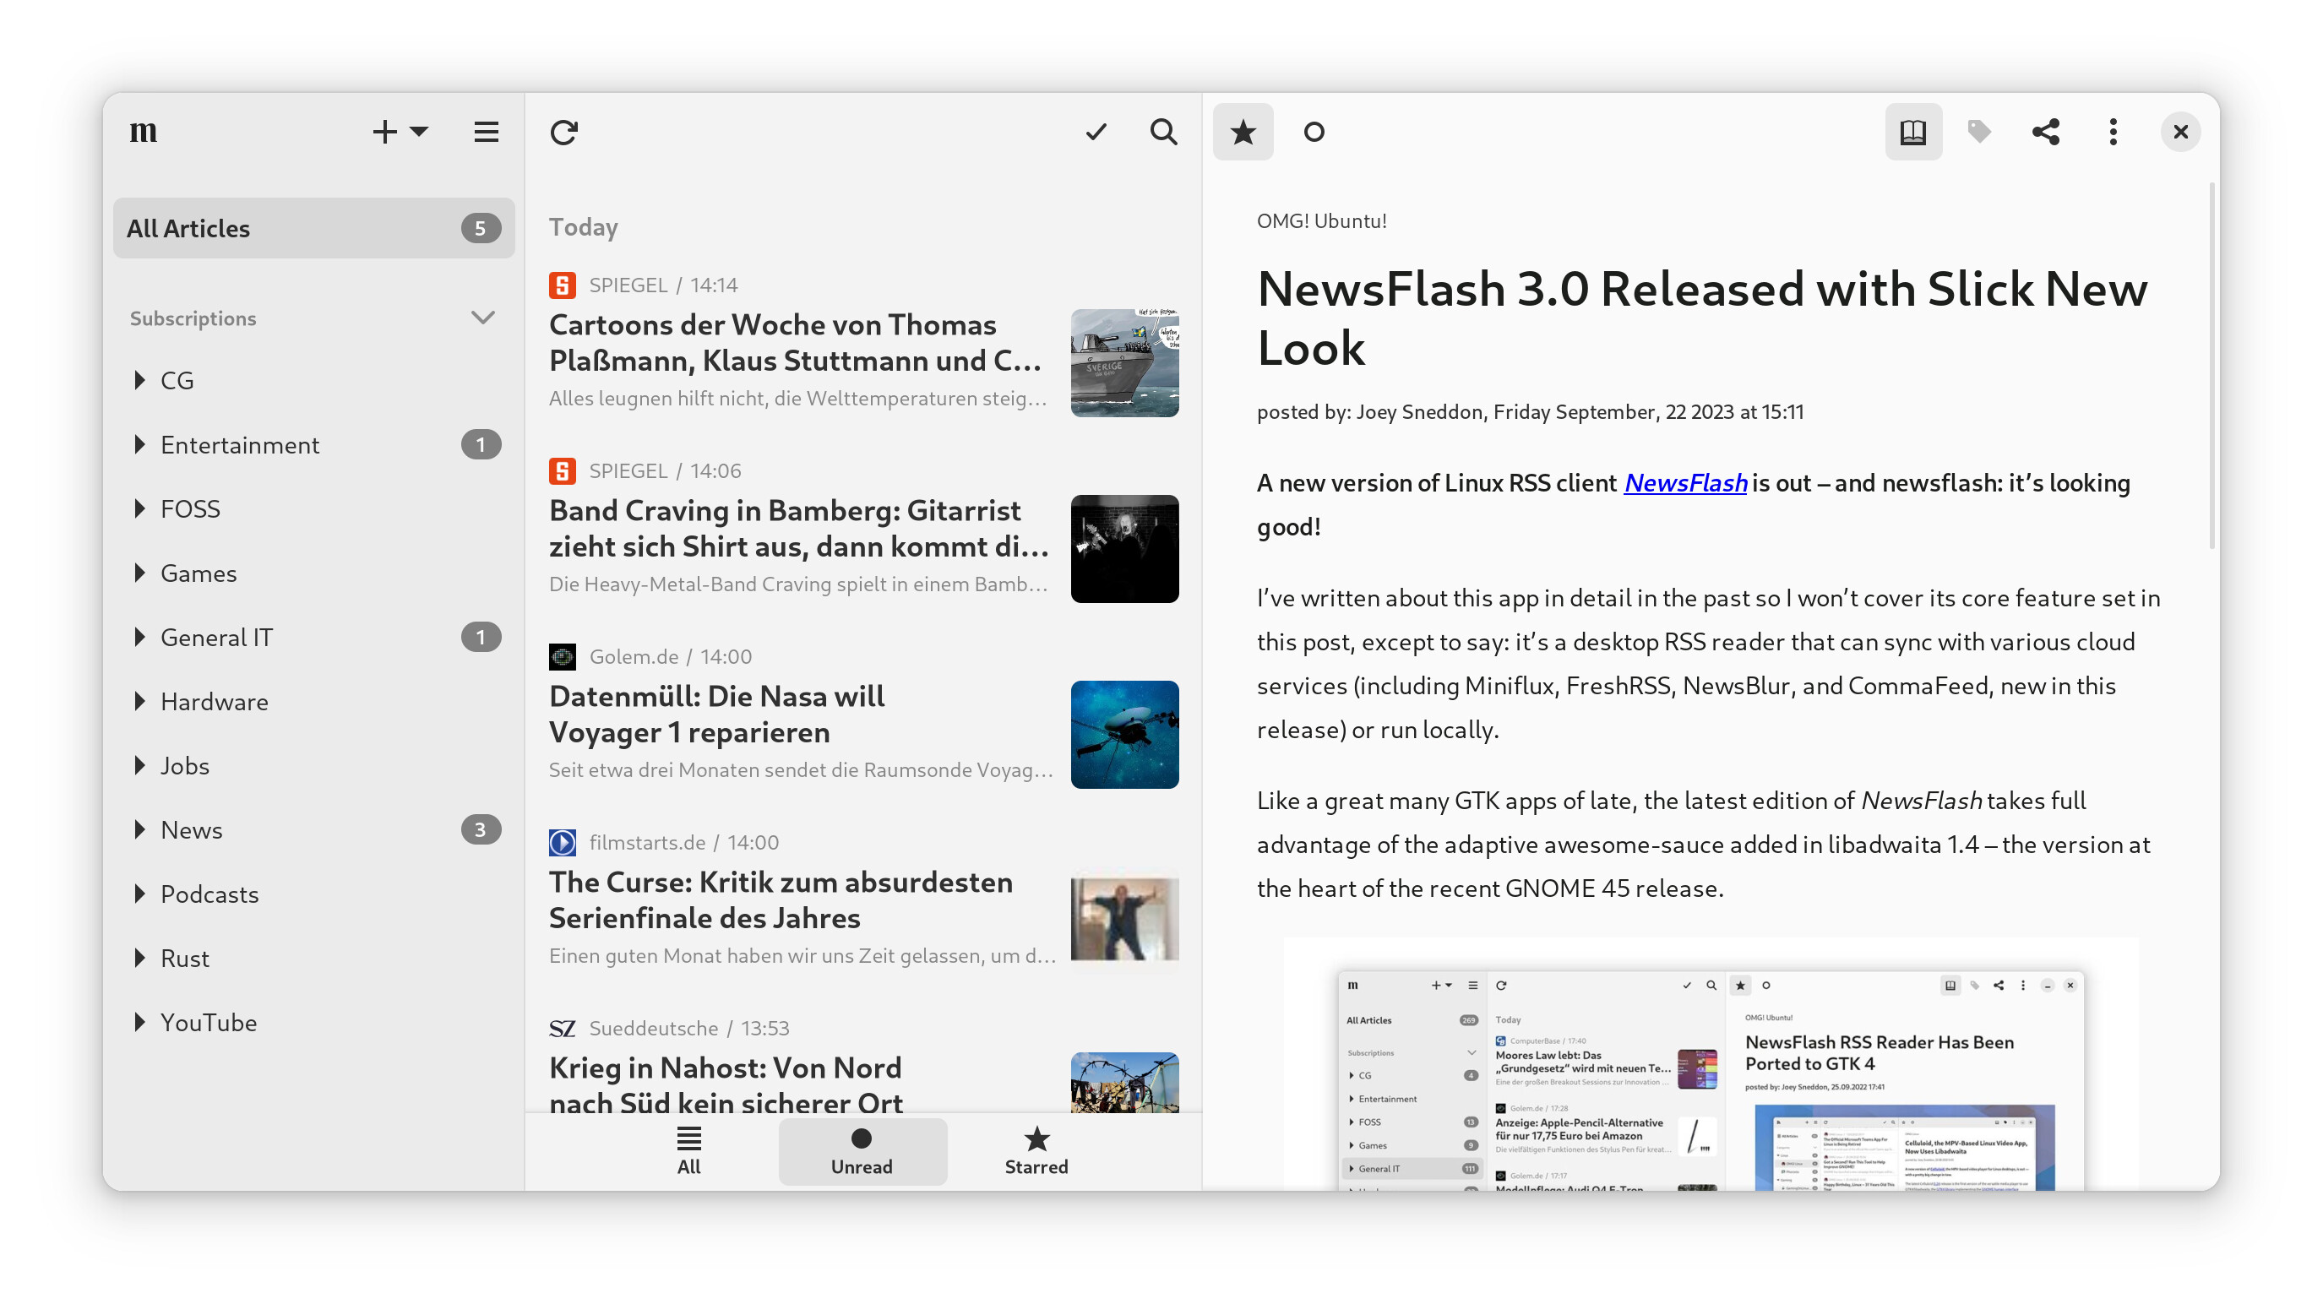The image size is (2323, 1304).
Task: Open article search with magnifier icon
Action: pyautogui.click(x=1163, y=133)
